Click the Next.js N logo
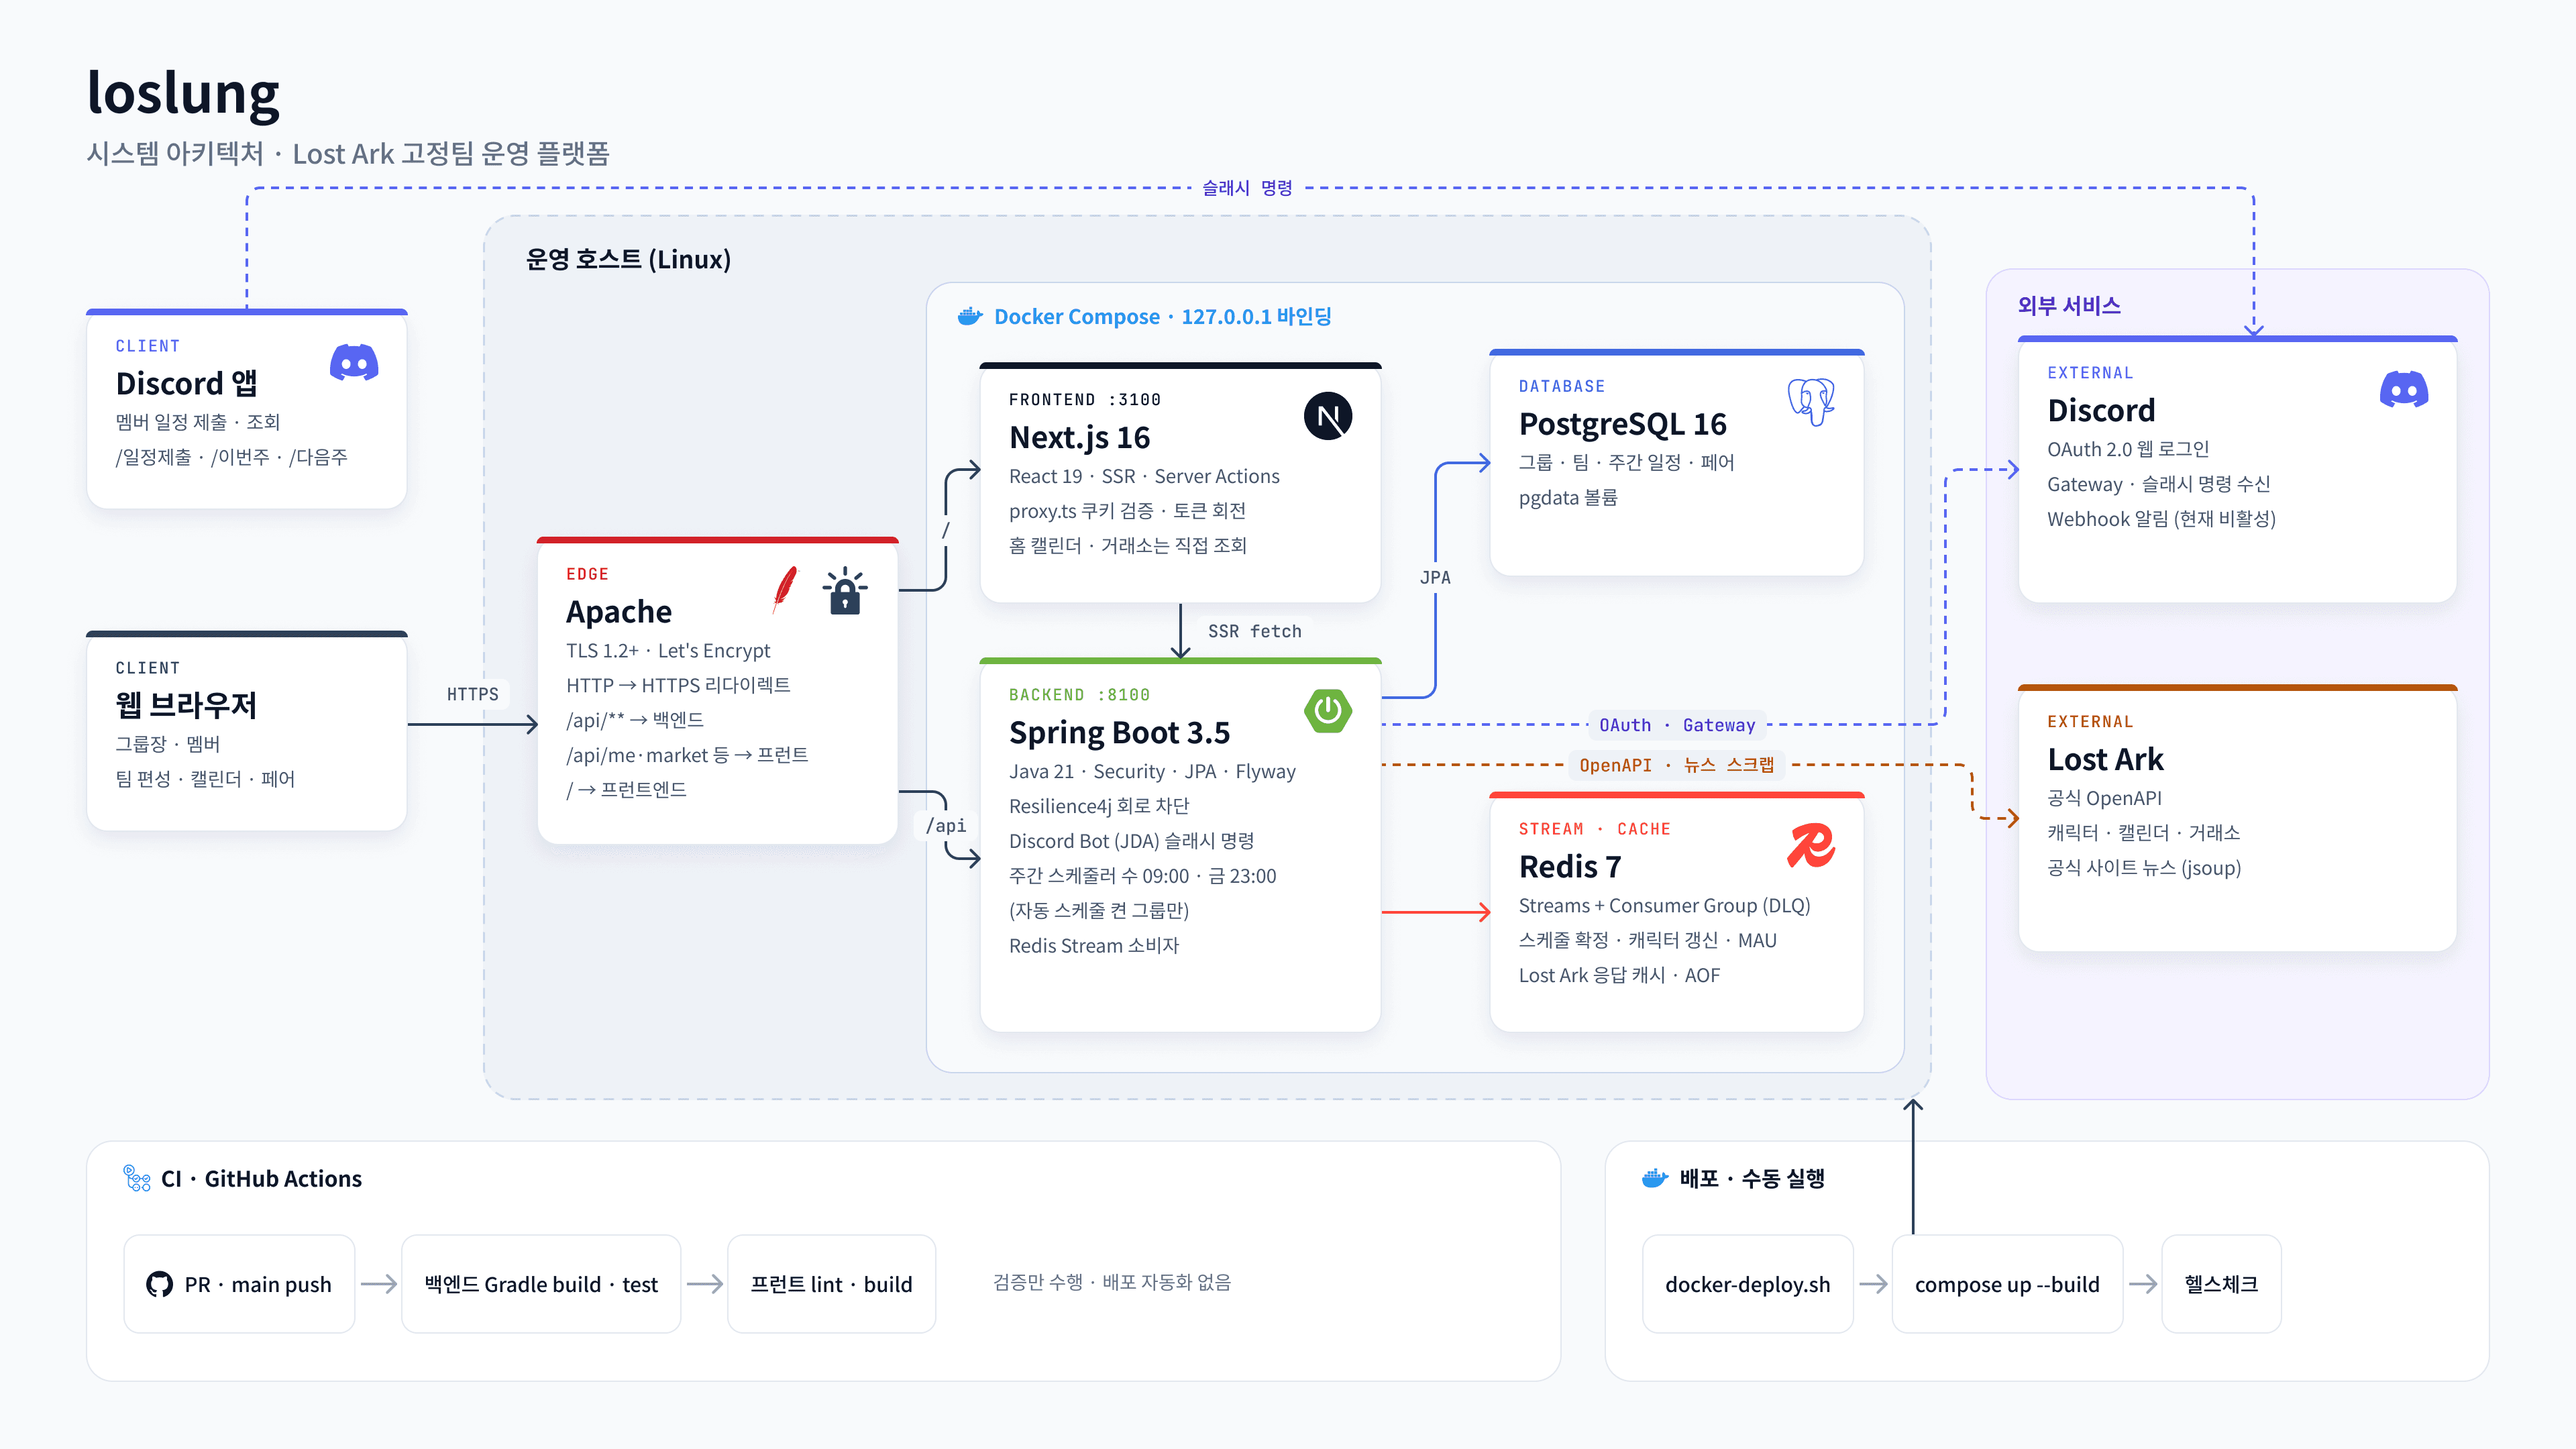 pyautogui.click(x=1328, y=416)
